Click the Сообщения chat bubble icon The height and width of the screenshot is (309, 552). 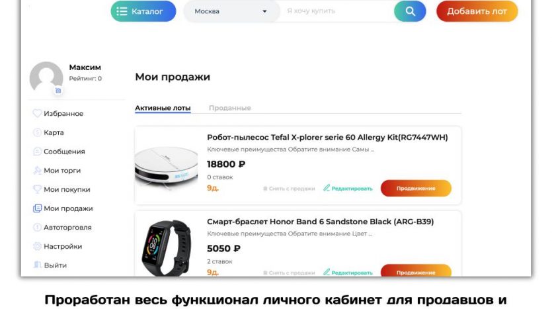point(37,151)
